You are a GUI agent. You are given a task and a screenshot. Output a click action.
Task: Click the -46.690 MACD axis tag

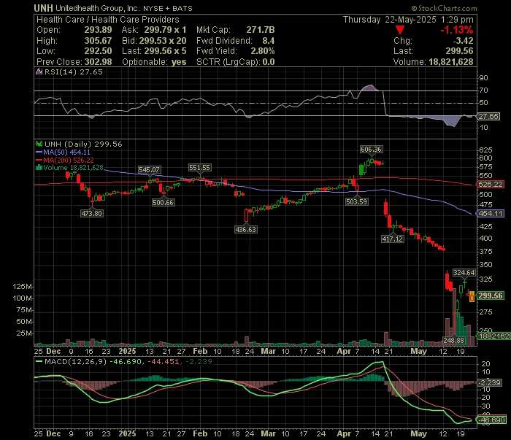491,420
